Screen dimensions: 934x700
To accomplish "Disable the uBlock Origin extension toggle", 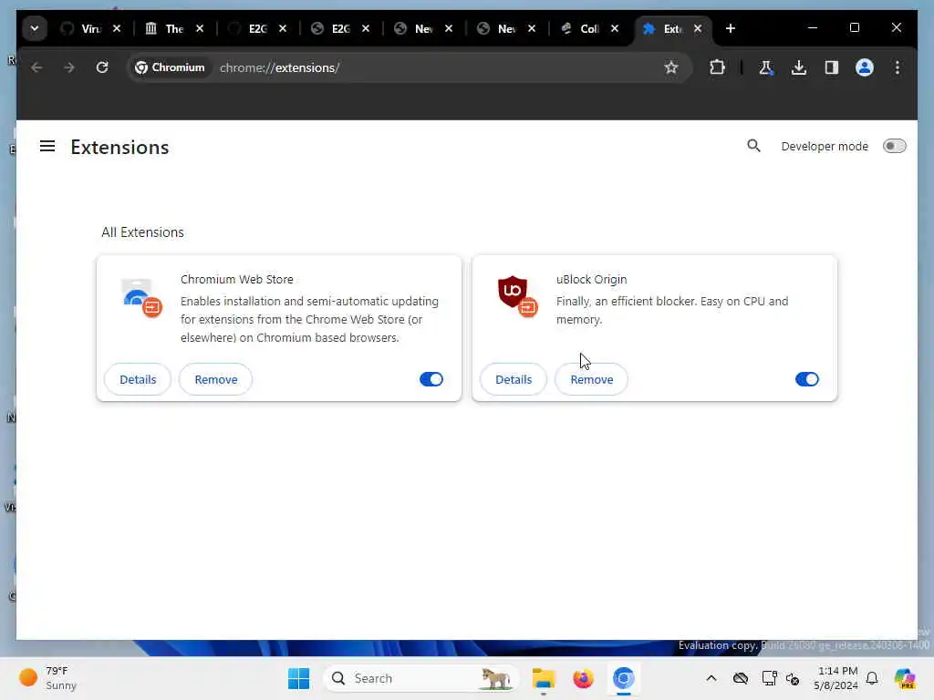I will point(807,379).
